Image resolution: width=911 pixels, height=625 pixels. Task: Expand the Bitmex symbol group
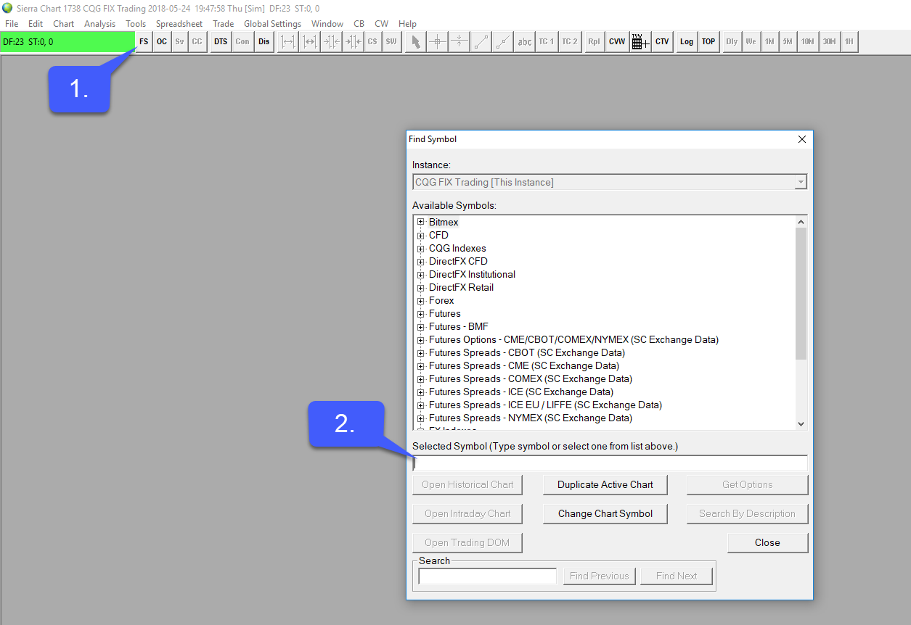coord(420,223)
